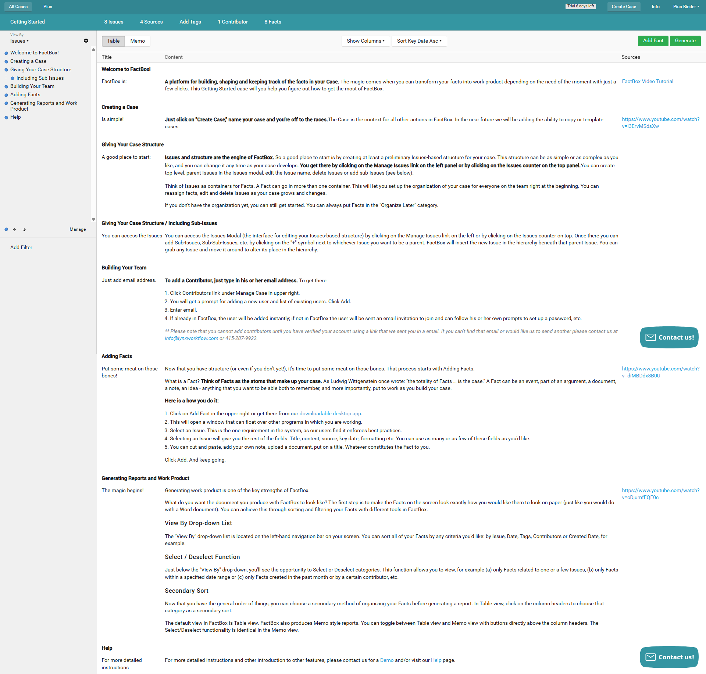Screen dimensions: 706x674
Task: Open the downloadable desktop app link
Action: coord(330,413)
